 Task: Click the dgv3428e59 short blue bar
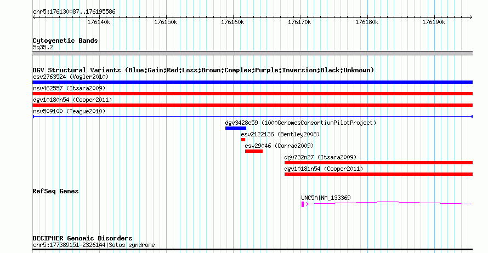(236, 128)
